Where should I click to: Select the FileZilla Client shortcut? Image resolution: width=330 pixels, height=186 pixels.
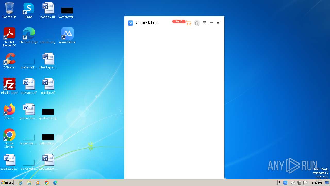coord(9,86)
